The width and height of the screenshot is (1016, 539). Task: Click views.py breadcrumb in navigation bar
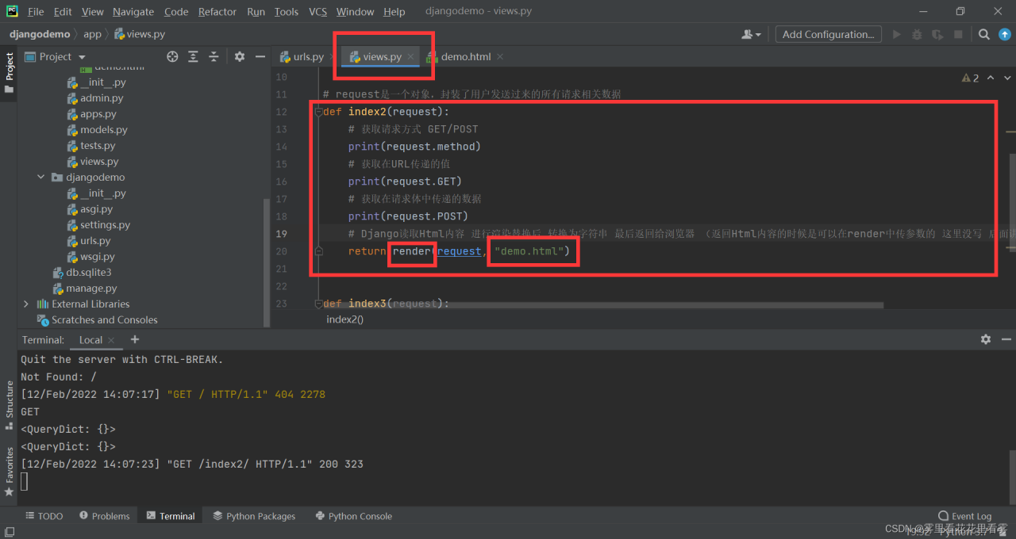tap(140, 34)
